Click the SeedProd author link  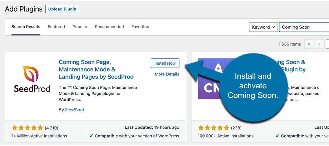click(x=74, y=110)
